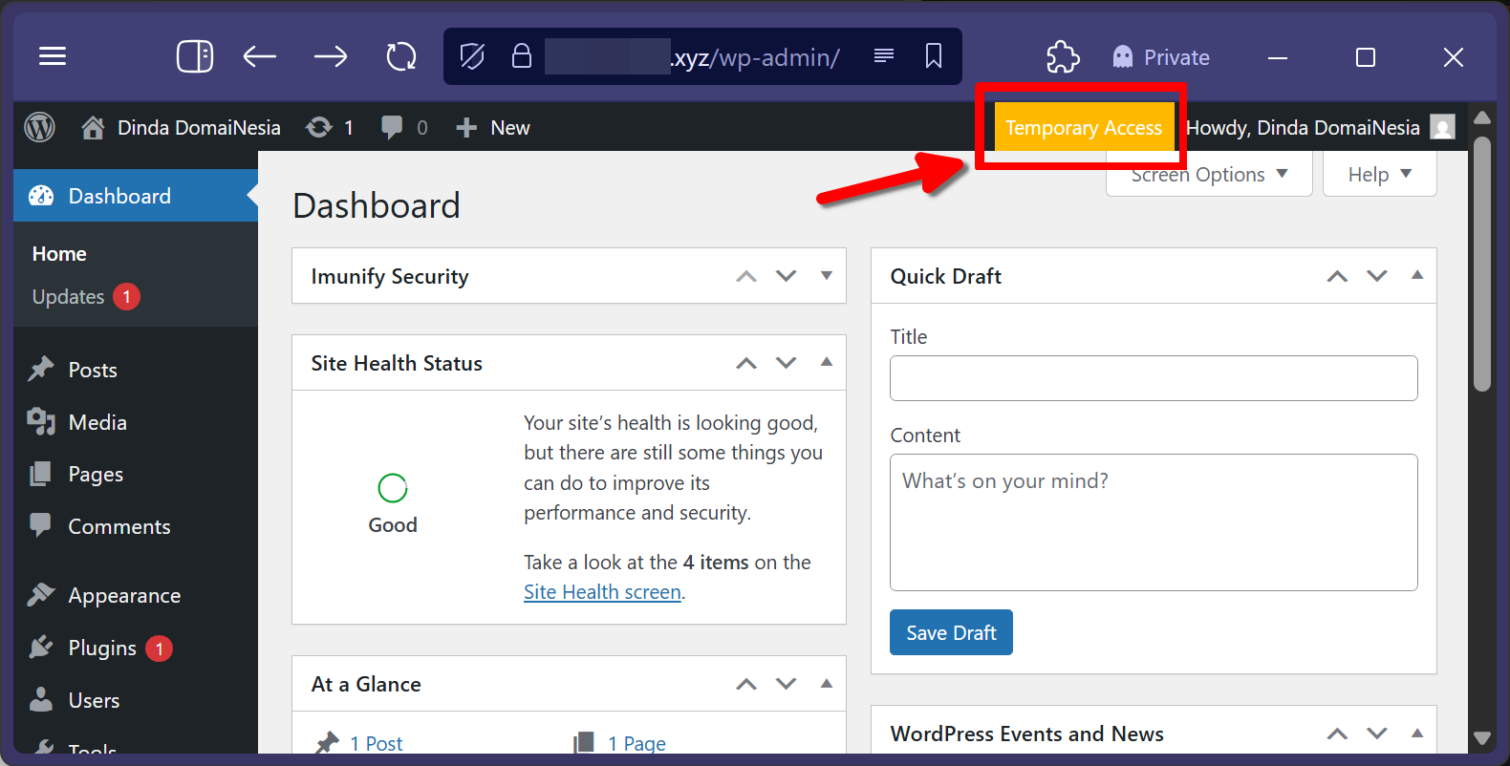Open the browser extensions puzzle icon

tap(1063, 56)
